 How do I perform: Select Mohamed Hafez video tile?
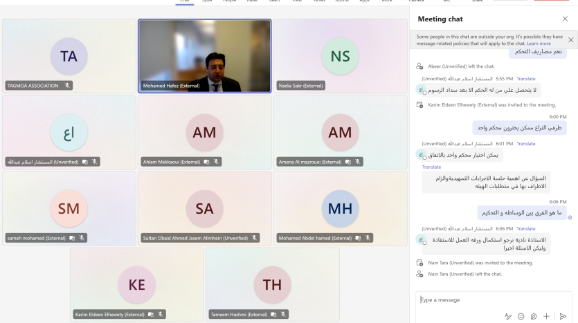pyautogui.click(x=205, y=55)
